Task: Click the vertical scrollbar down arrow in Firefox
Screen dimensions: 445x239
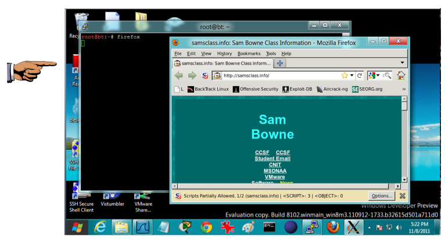Action: click(x=404, y=180)
